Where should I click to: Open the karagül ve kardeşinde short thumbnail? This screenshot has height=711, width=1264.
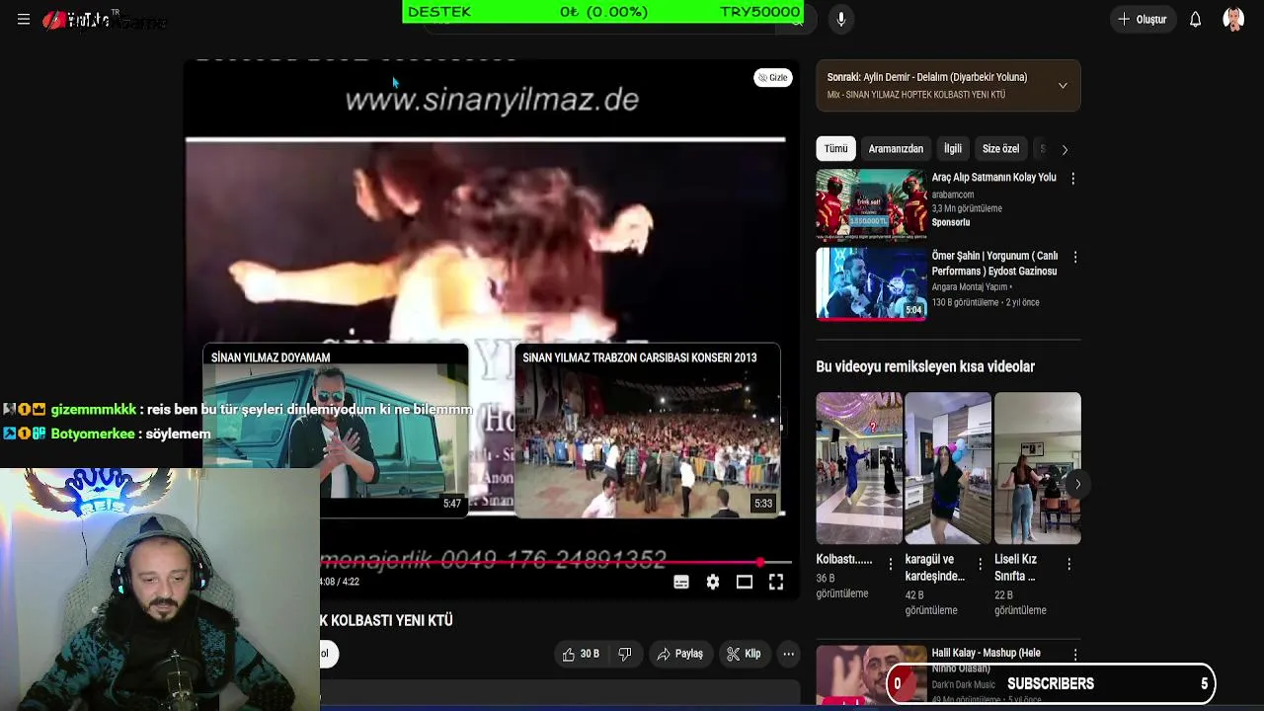click(948, 468)
